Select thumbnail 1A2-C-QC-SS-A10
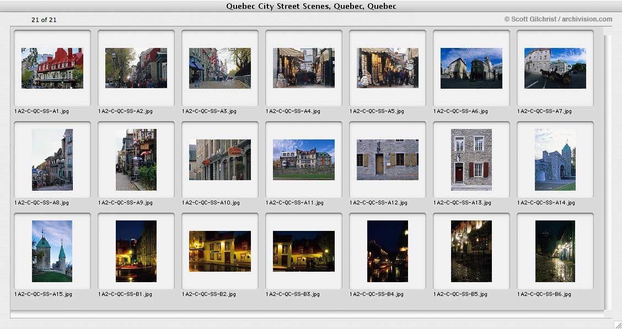 [x=220, y=160]
